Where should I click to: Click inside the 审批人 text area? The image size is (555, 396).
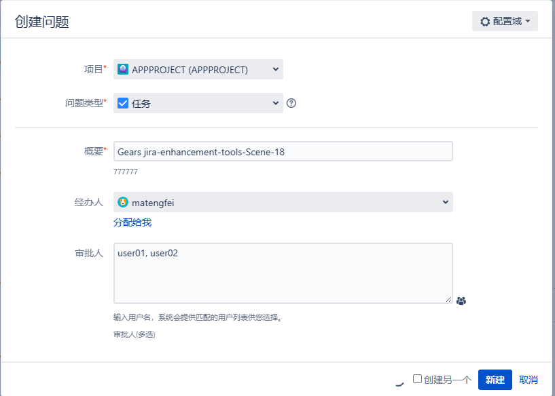pos(283,273)
